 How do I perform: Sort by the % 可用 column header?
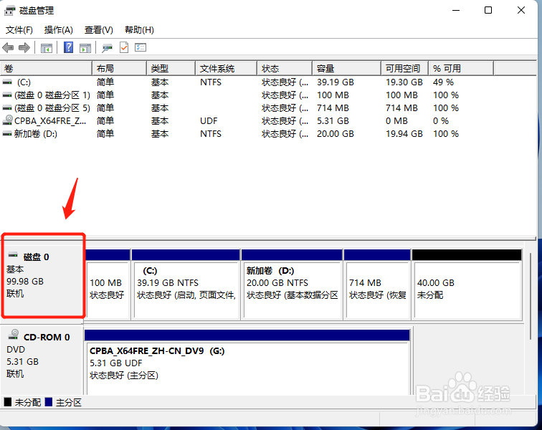point(461,68)
